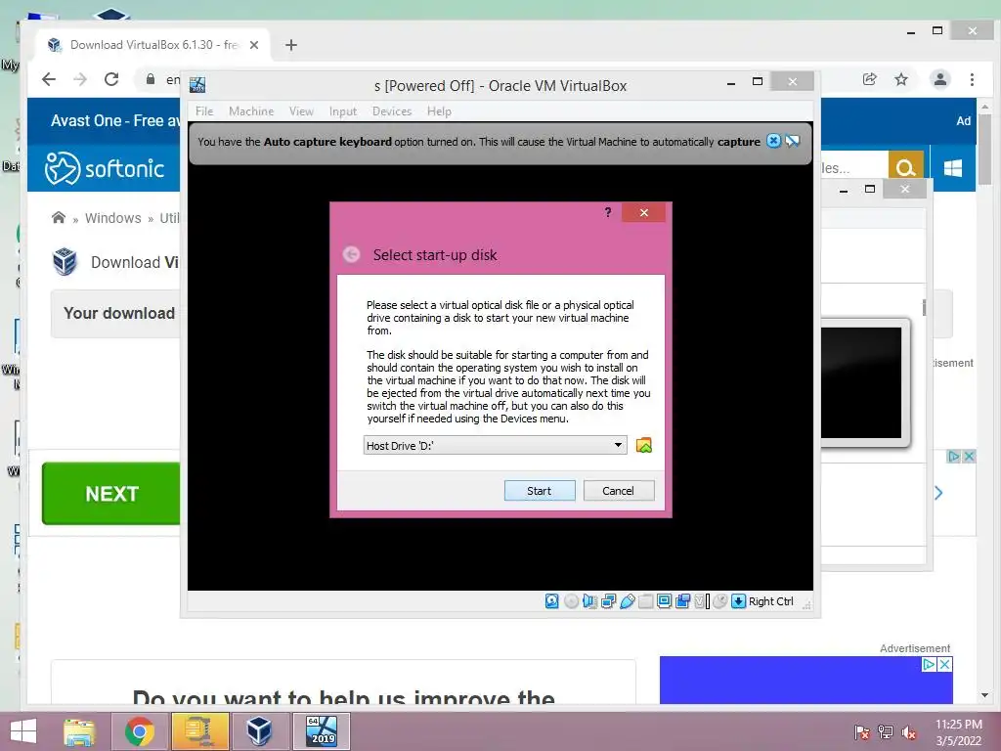Open the File menu in VirtualBox

(204, 111)
